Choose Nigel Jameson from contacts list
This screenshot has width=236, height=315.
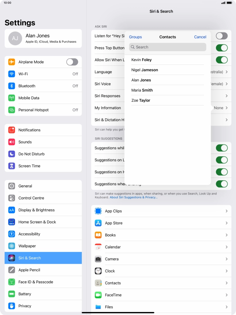click(168, 70)
